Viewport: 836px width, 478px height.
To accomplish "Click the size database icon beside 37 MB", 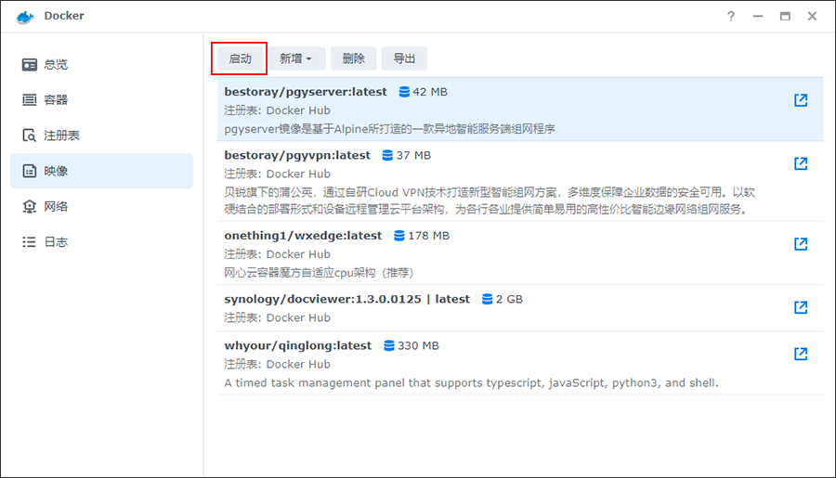I will point(387,155).
